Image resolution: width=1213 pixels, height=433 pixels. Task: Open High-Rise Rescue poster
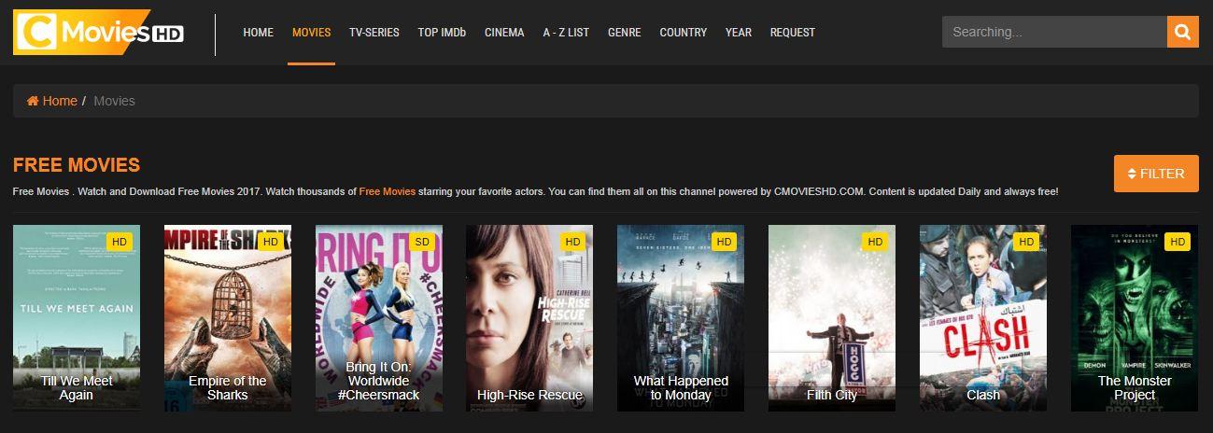pos(529,318)
